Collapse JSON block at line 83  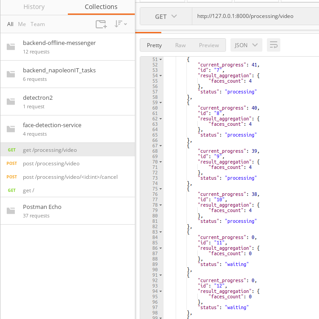click(x=161, y=232)
